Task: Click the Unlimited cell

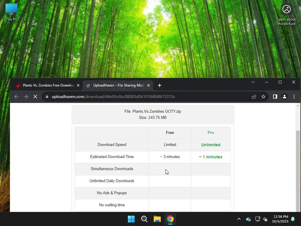Action: pos(210,145)
